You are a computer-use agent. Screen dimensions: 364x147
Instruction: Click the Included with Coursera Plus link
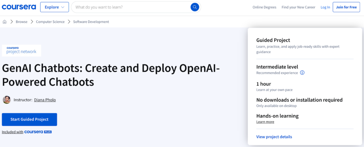click(x=27, y=132)
